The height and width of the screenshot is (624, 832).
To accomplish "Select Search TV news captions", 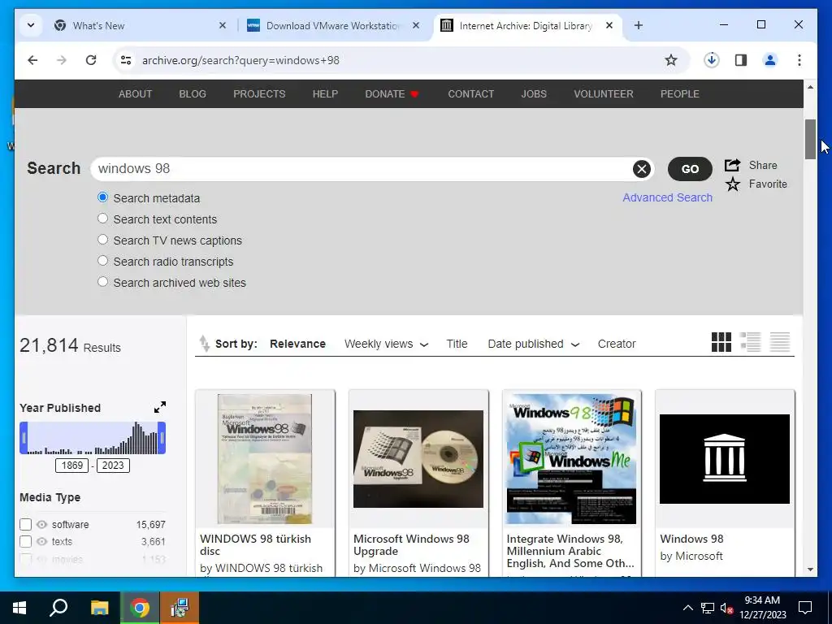I will pyautogui.click(x=103, y=240).
